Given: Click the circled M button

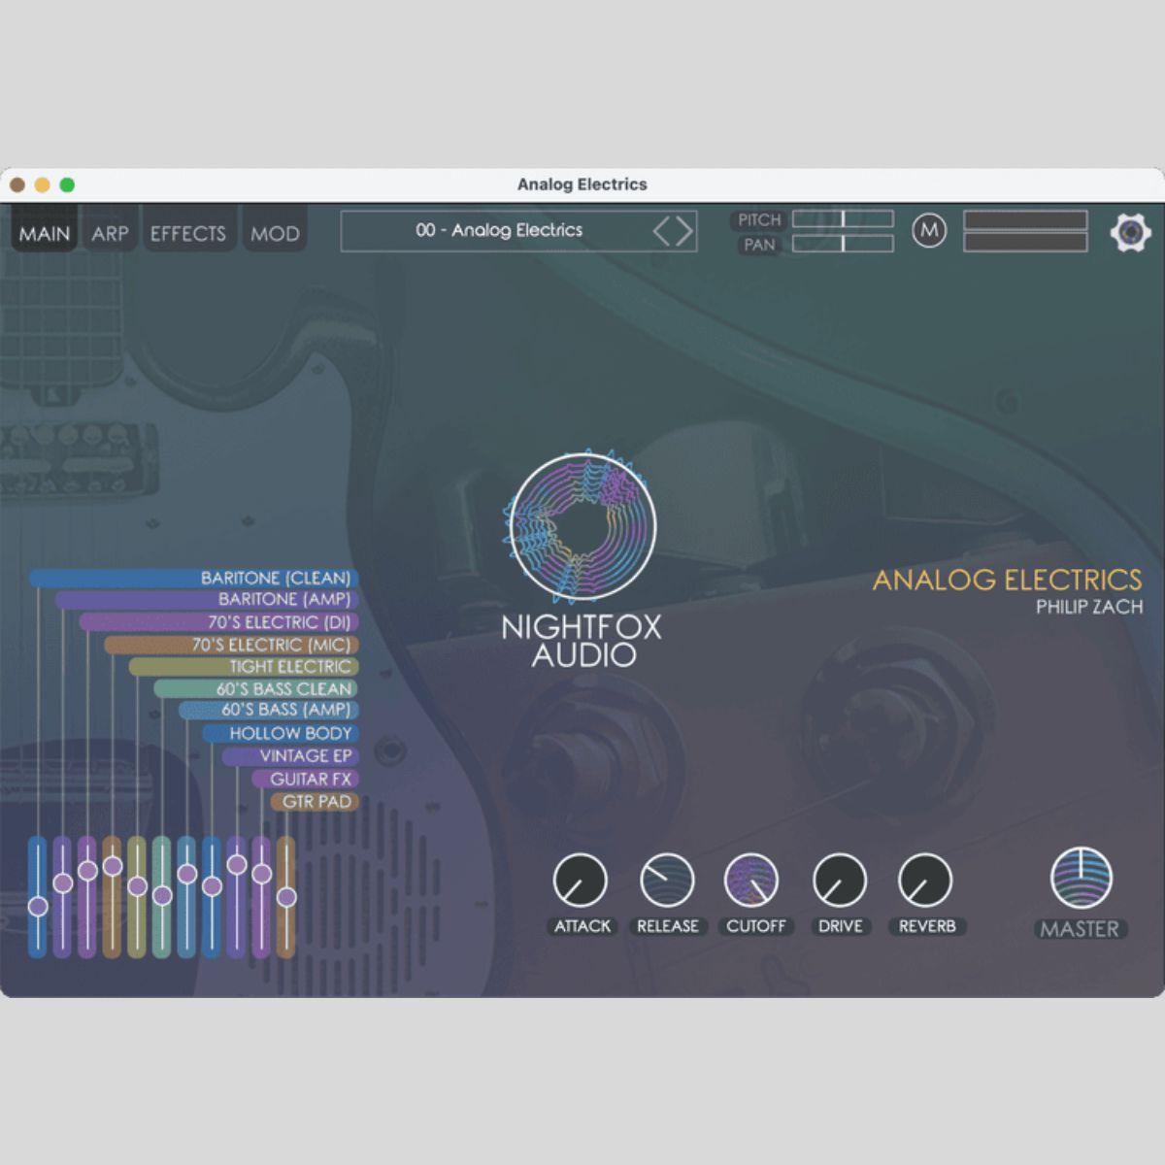Looking at the screenshot, I should pyautogui.click(x=929, y=231).
